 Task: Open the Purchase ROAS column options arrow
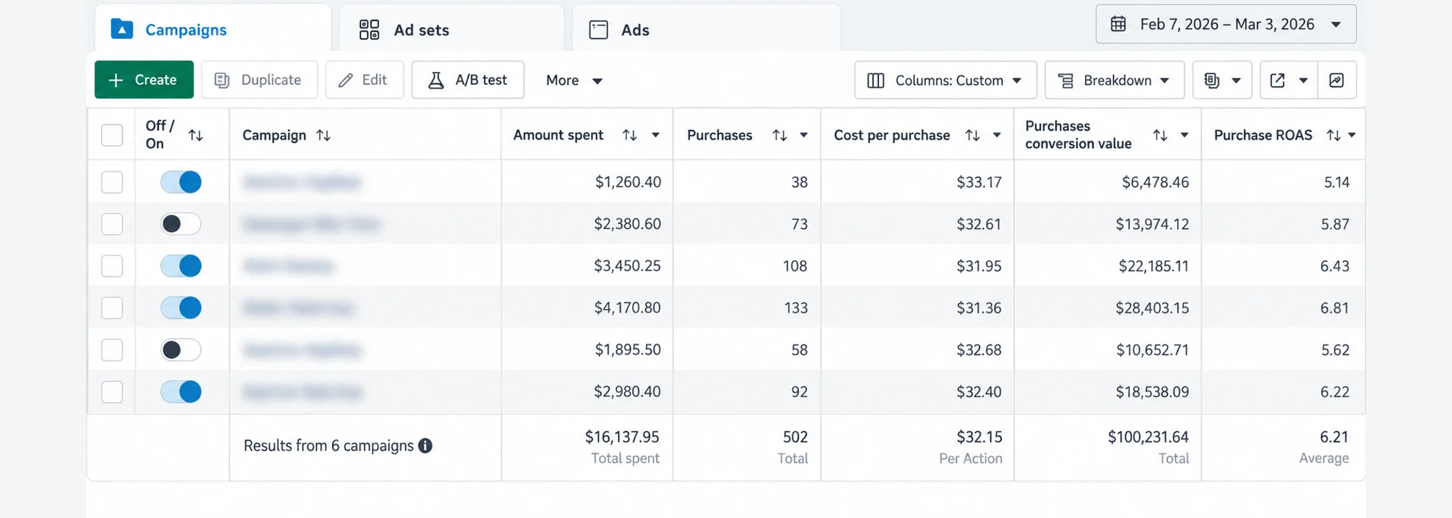pos(1352,135)
